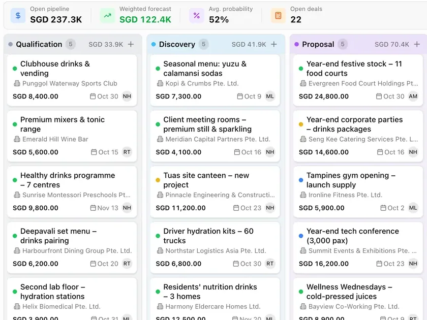
Task: Click Meridian Capital Partners Pte. Ltd.
Action: point(218,139)
